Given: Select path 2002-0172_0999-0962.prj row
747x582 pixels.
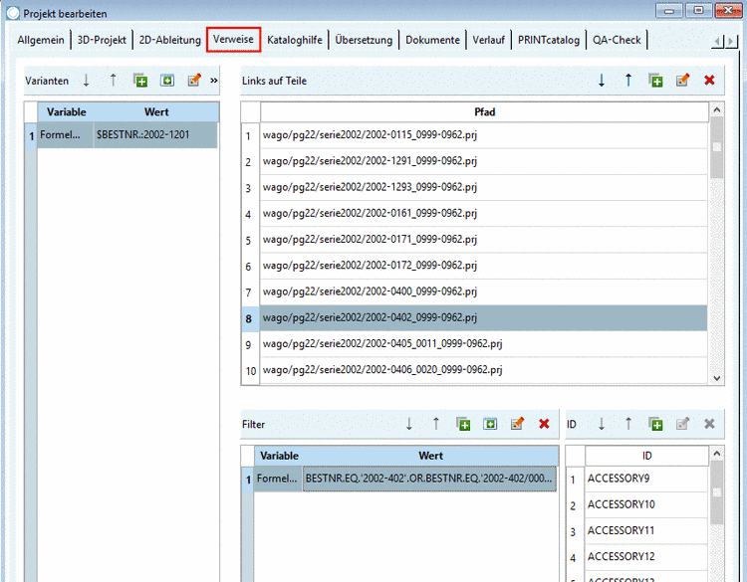Looking at the screenshot, I should point(483,266).
